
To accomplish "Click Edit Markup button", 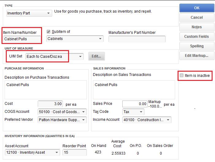I will (197, 56).
